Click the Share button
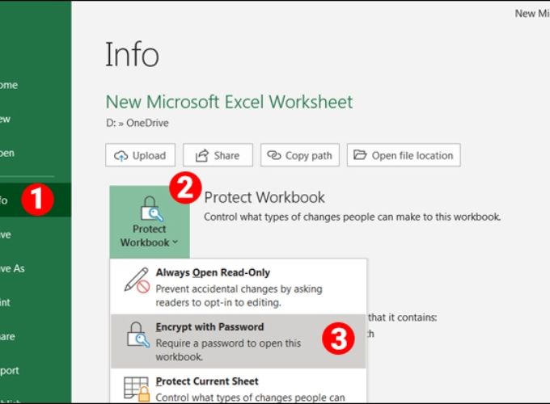The height and width of the screenshot is (404, 550). click(x=218, y=155)
